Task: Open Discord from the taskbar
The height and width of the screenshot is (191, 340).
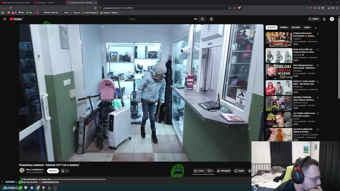Action: [x=32, y=188]
